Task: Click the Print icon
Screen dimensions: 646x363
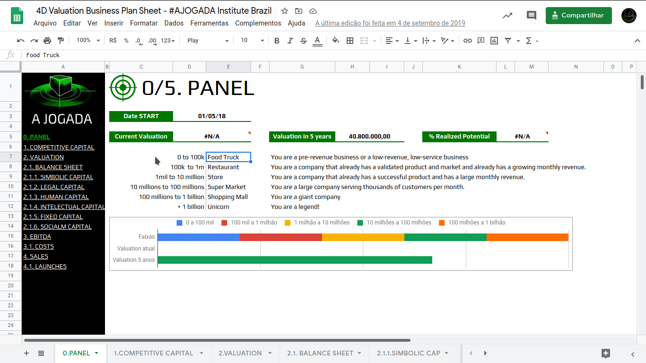Action: pyautogui.click(x=47, y=41)
